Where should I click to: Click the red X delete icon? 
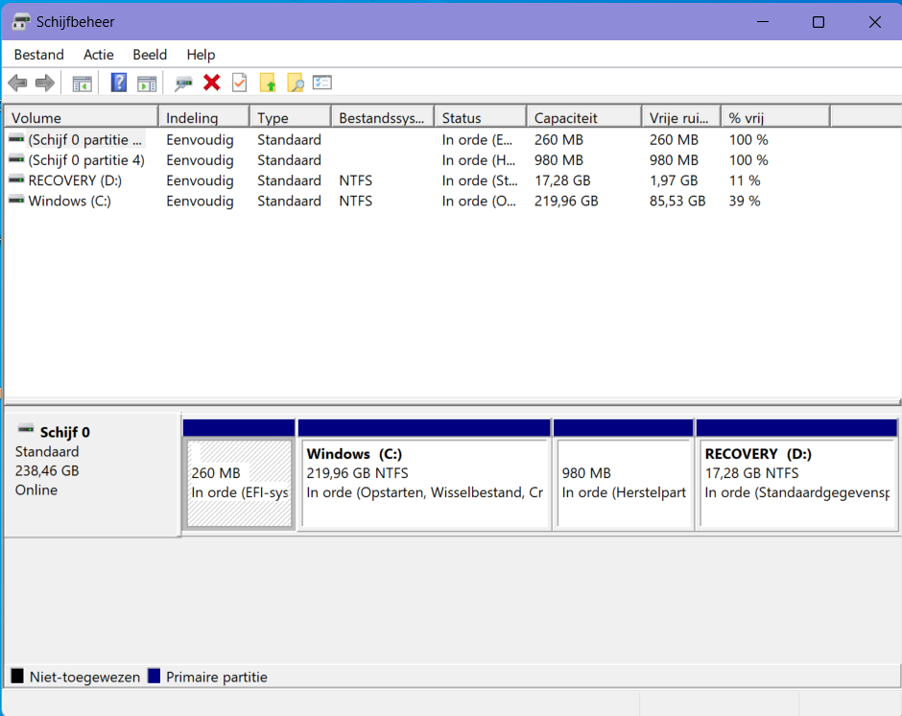[212, 84]
